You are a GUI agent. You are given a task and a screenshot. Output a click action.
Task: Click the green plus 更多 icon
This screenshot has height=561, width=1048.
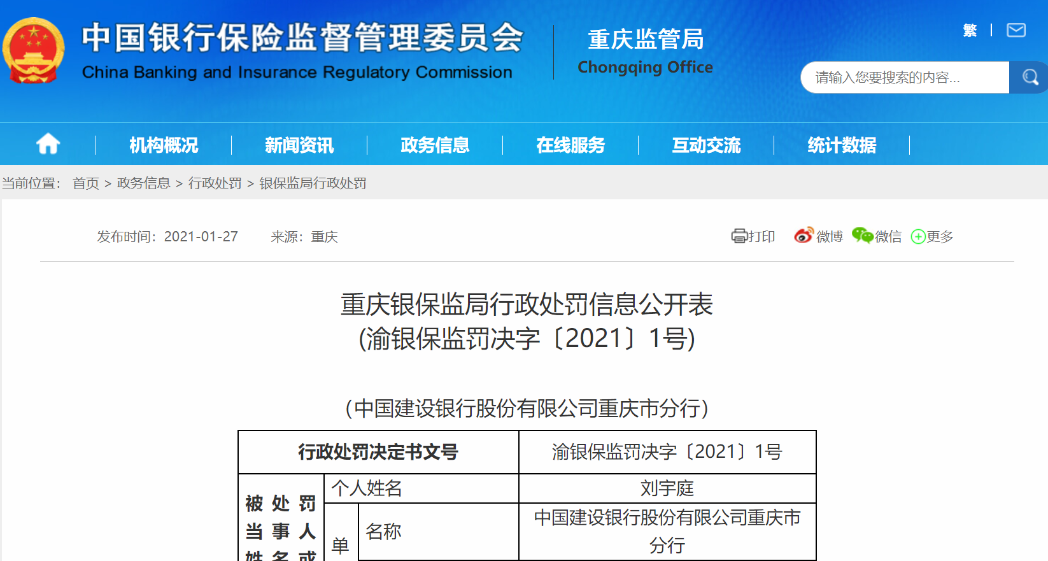[918, 237]
